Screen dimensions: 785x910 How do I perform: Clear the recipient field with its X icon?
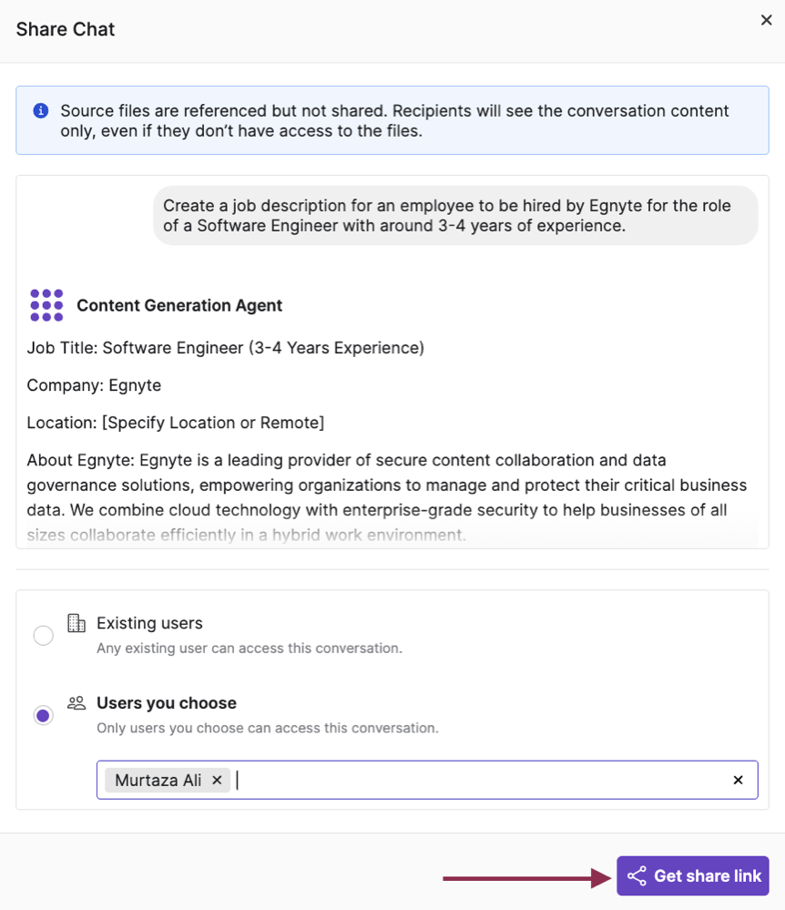pyautogui.click(x=738, y=780)
